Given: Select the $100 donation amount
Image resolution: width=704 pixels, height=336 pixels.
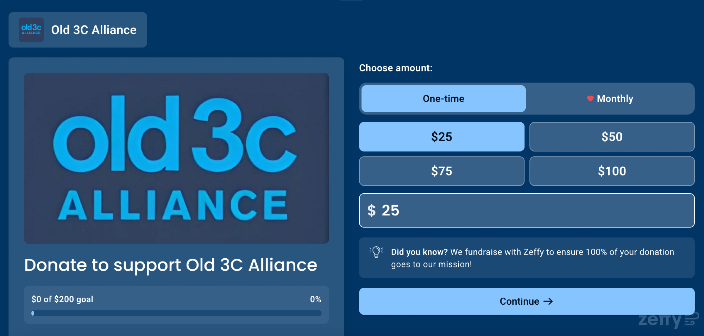Looking at the screenshot, I should point(612,171).
